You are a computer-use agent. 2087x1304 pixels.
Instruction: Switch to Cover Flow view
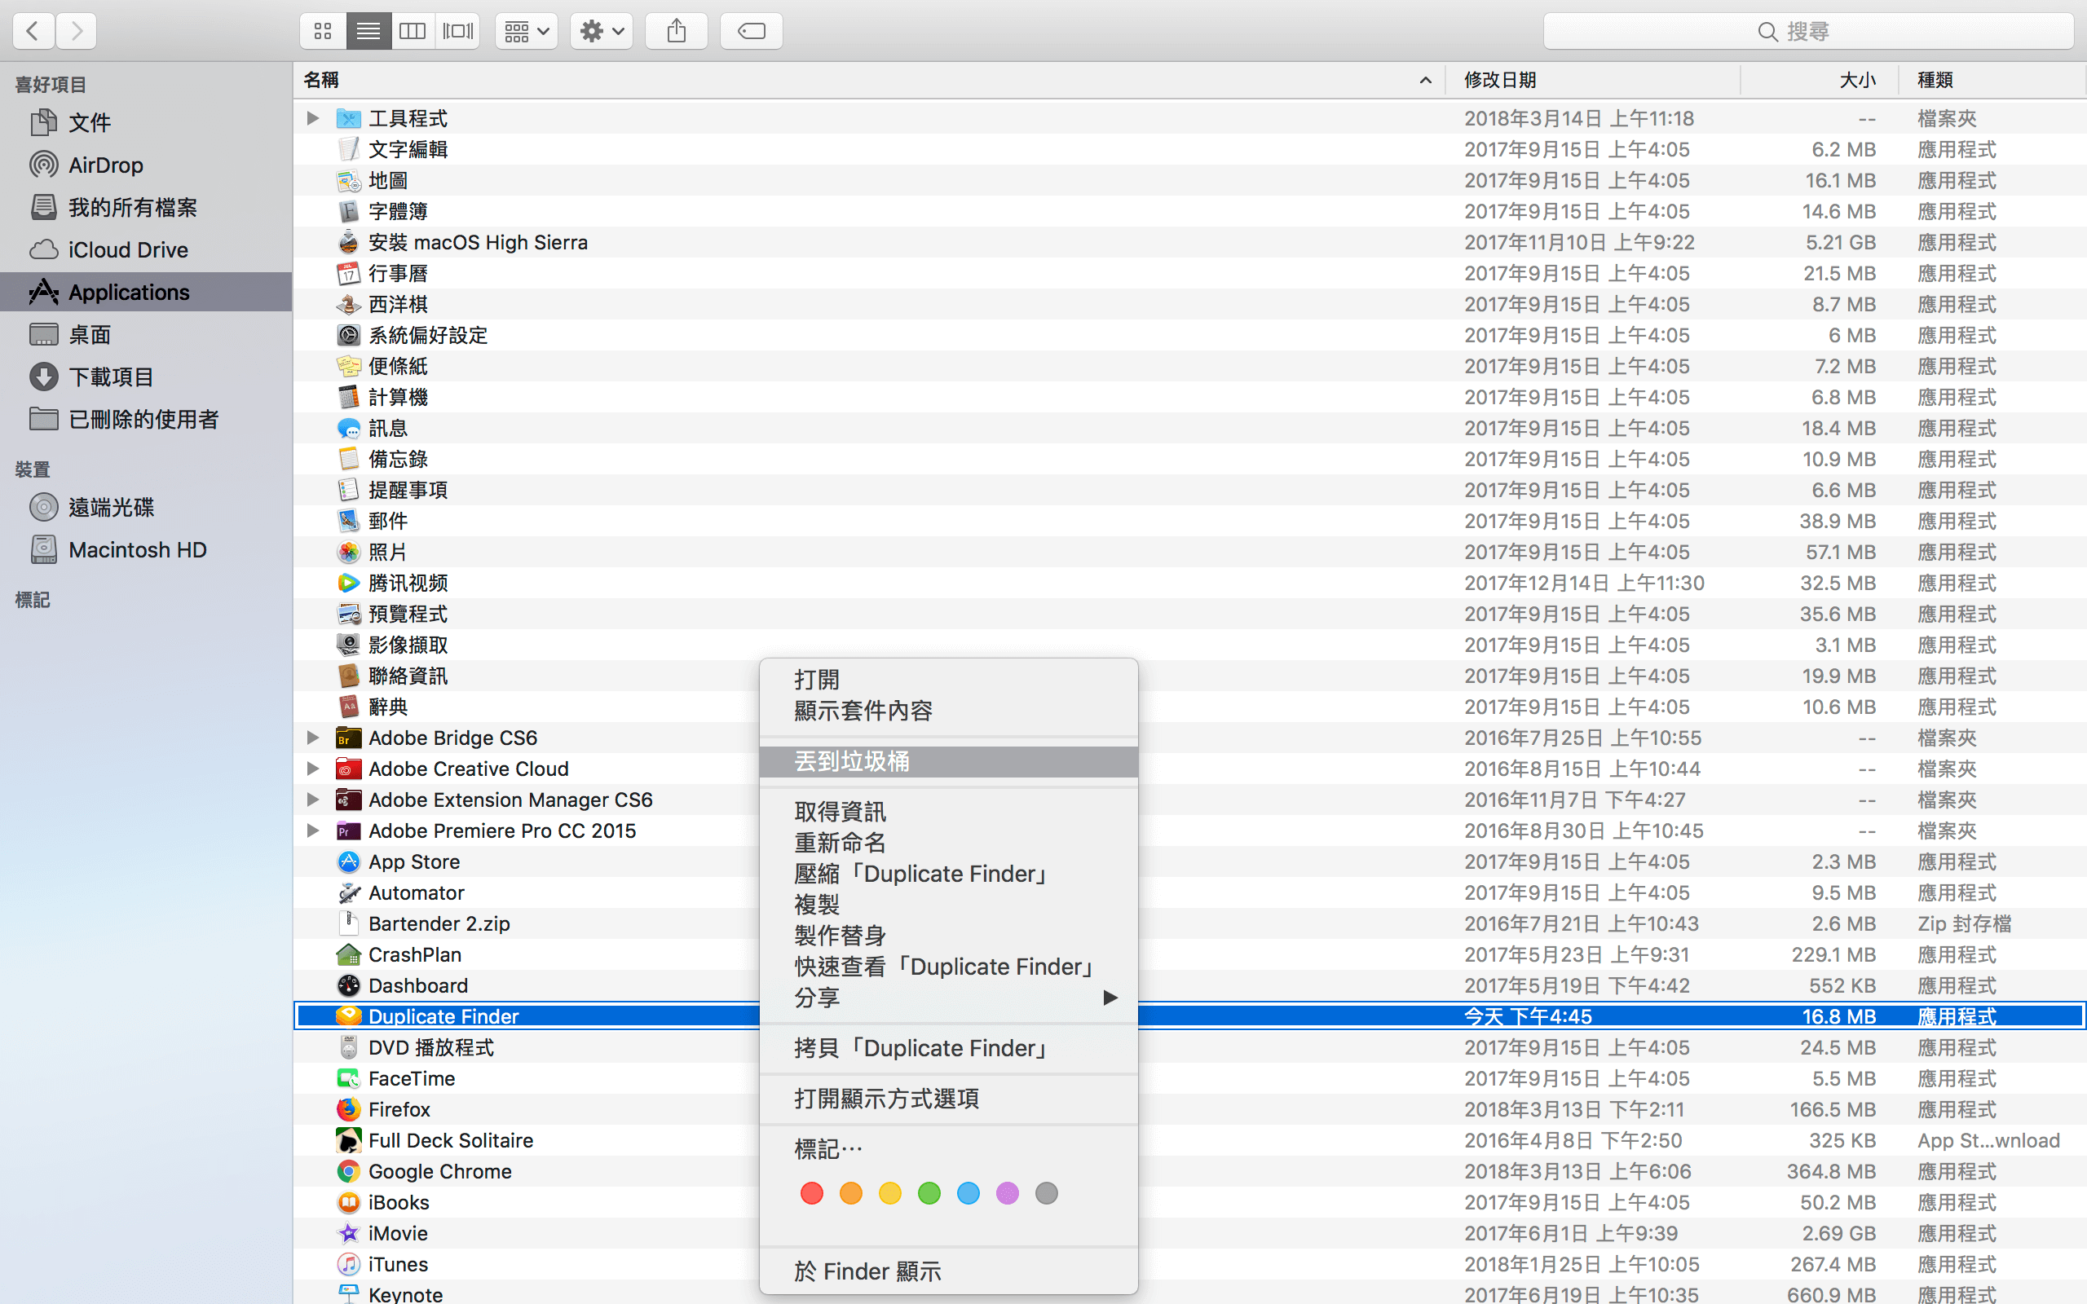[457, 32]
